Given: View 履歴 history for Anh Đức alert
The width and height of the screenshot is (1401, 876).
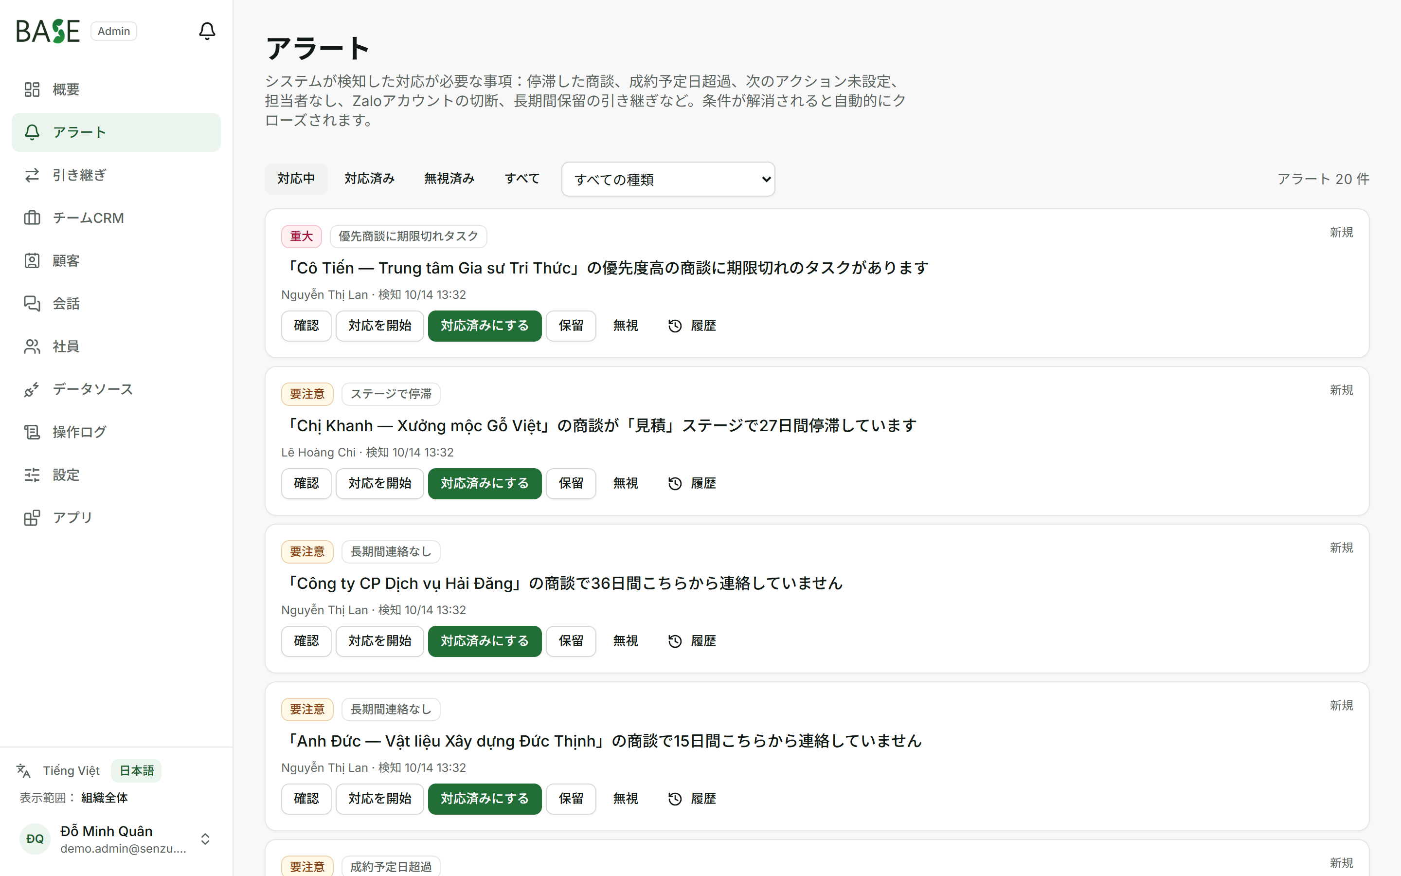Looking at the screenshot, I should point(692,798).
